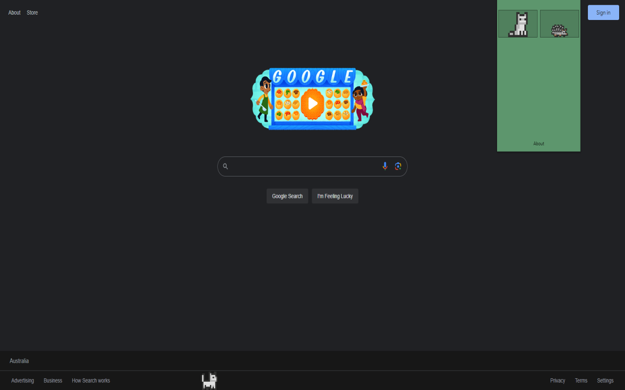Screen dimensions: 625x390
Task: Open the About link in top bar
Action: 14,13
